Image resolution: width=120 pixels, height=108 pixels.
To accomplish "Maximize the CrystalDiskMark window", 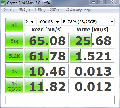I will [101, 2].
